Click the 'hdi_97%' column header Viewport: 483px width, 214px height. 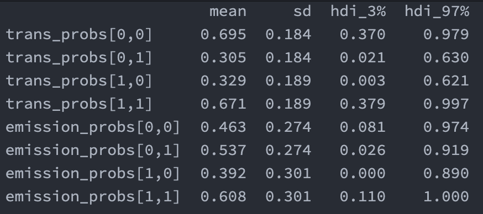(437, 12)
